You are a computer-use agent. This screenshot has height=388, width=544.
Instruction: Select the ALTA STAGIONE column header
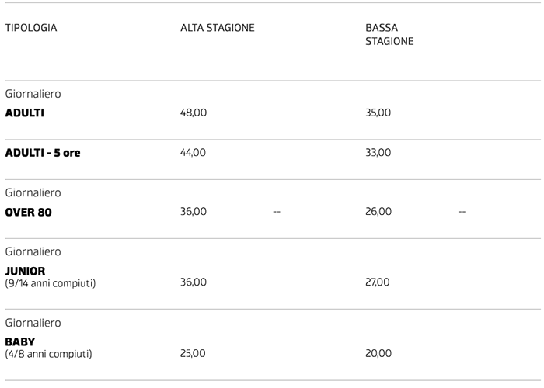point(218,28)
